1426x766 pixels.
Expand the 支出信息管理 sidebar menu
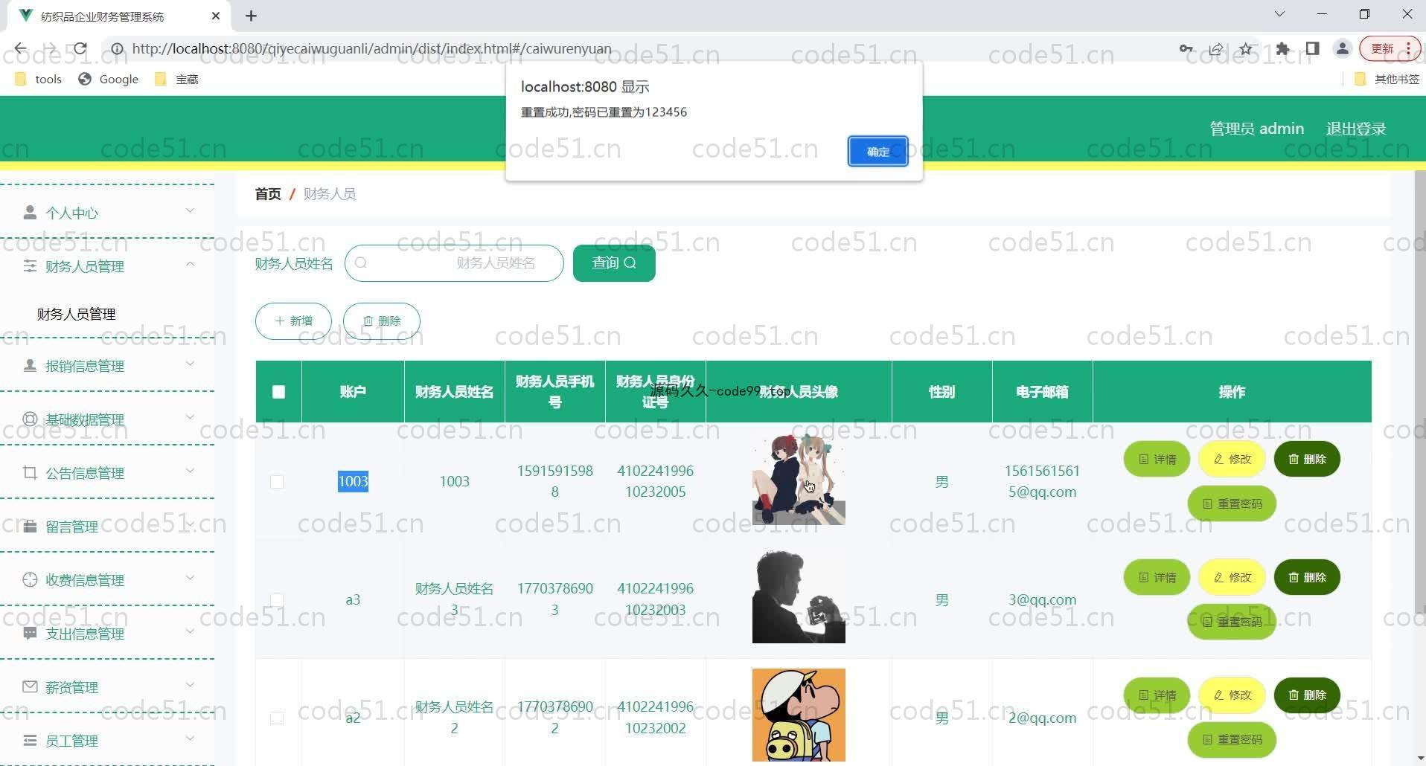tap(108, 634)
